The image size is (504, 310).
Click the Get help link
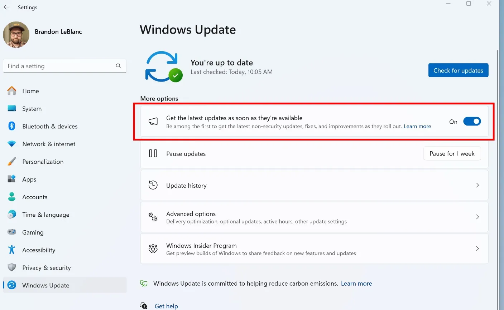pos(166,306)
